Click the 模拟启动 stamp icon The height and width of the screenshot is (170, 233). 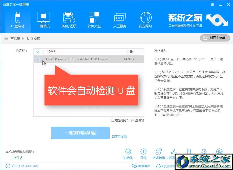(174, 152)
